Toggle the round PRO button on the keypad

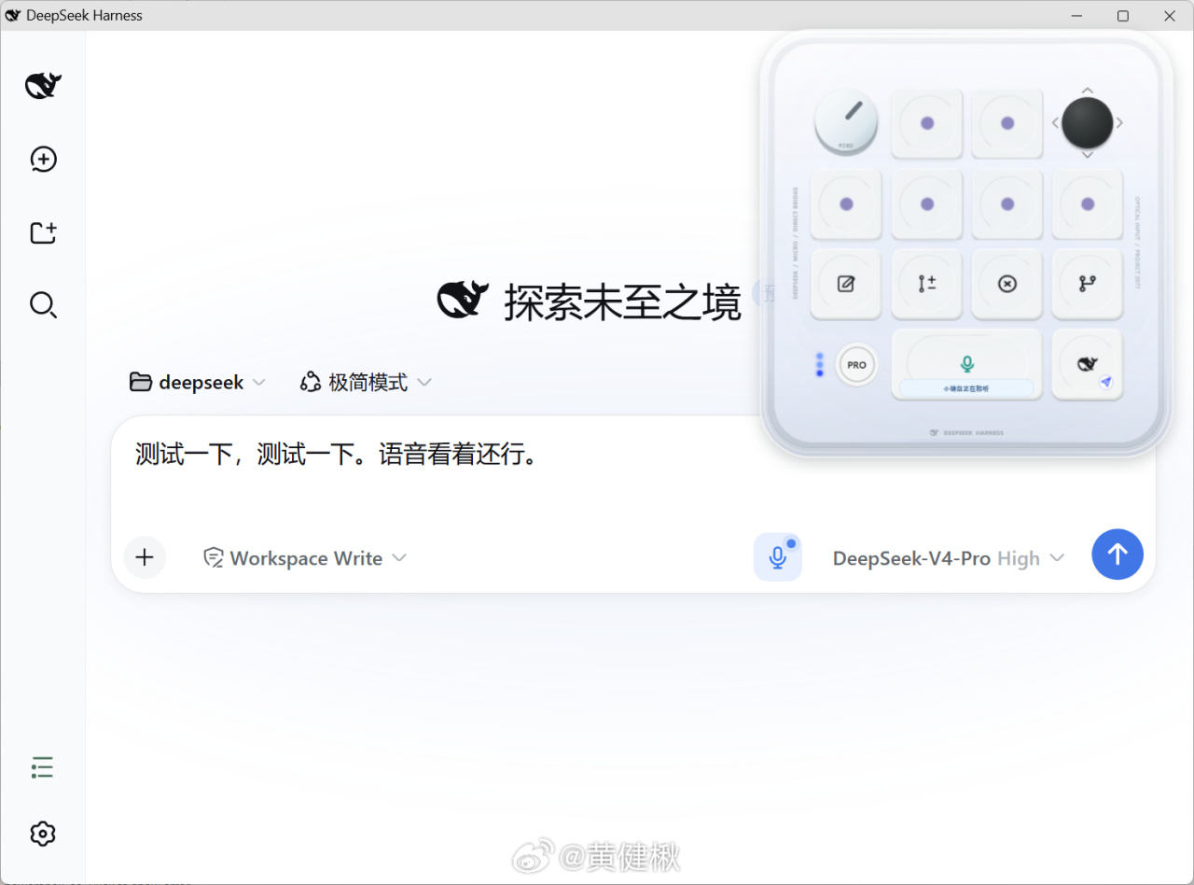pos(856,365)
